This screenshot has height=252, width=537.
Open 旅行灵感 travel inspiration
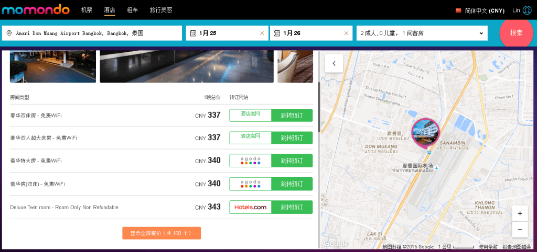coord(161,10)
